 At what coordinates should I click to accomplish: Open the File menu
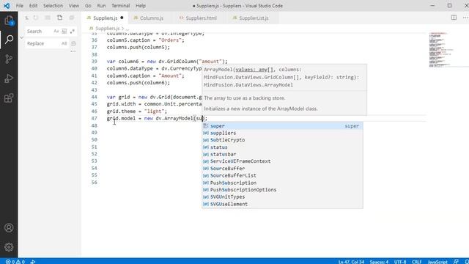tap(20, 5)
